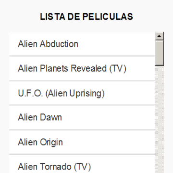Grab the gray slider handle of the list scrollbar
This screenshot has height=173, width=173.
point(160,53)
